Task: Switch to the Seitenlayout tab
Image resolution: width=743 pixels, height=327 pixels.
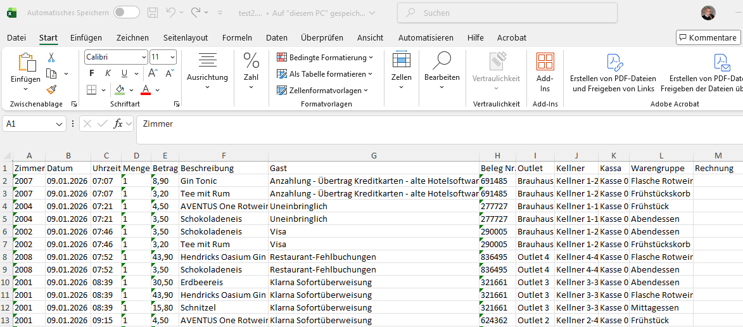Action: tap(185, 37)
